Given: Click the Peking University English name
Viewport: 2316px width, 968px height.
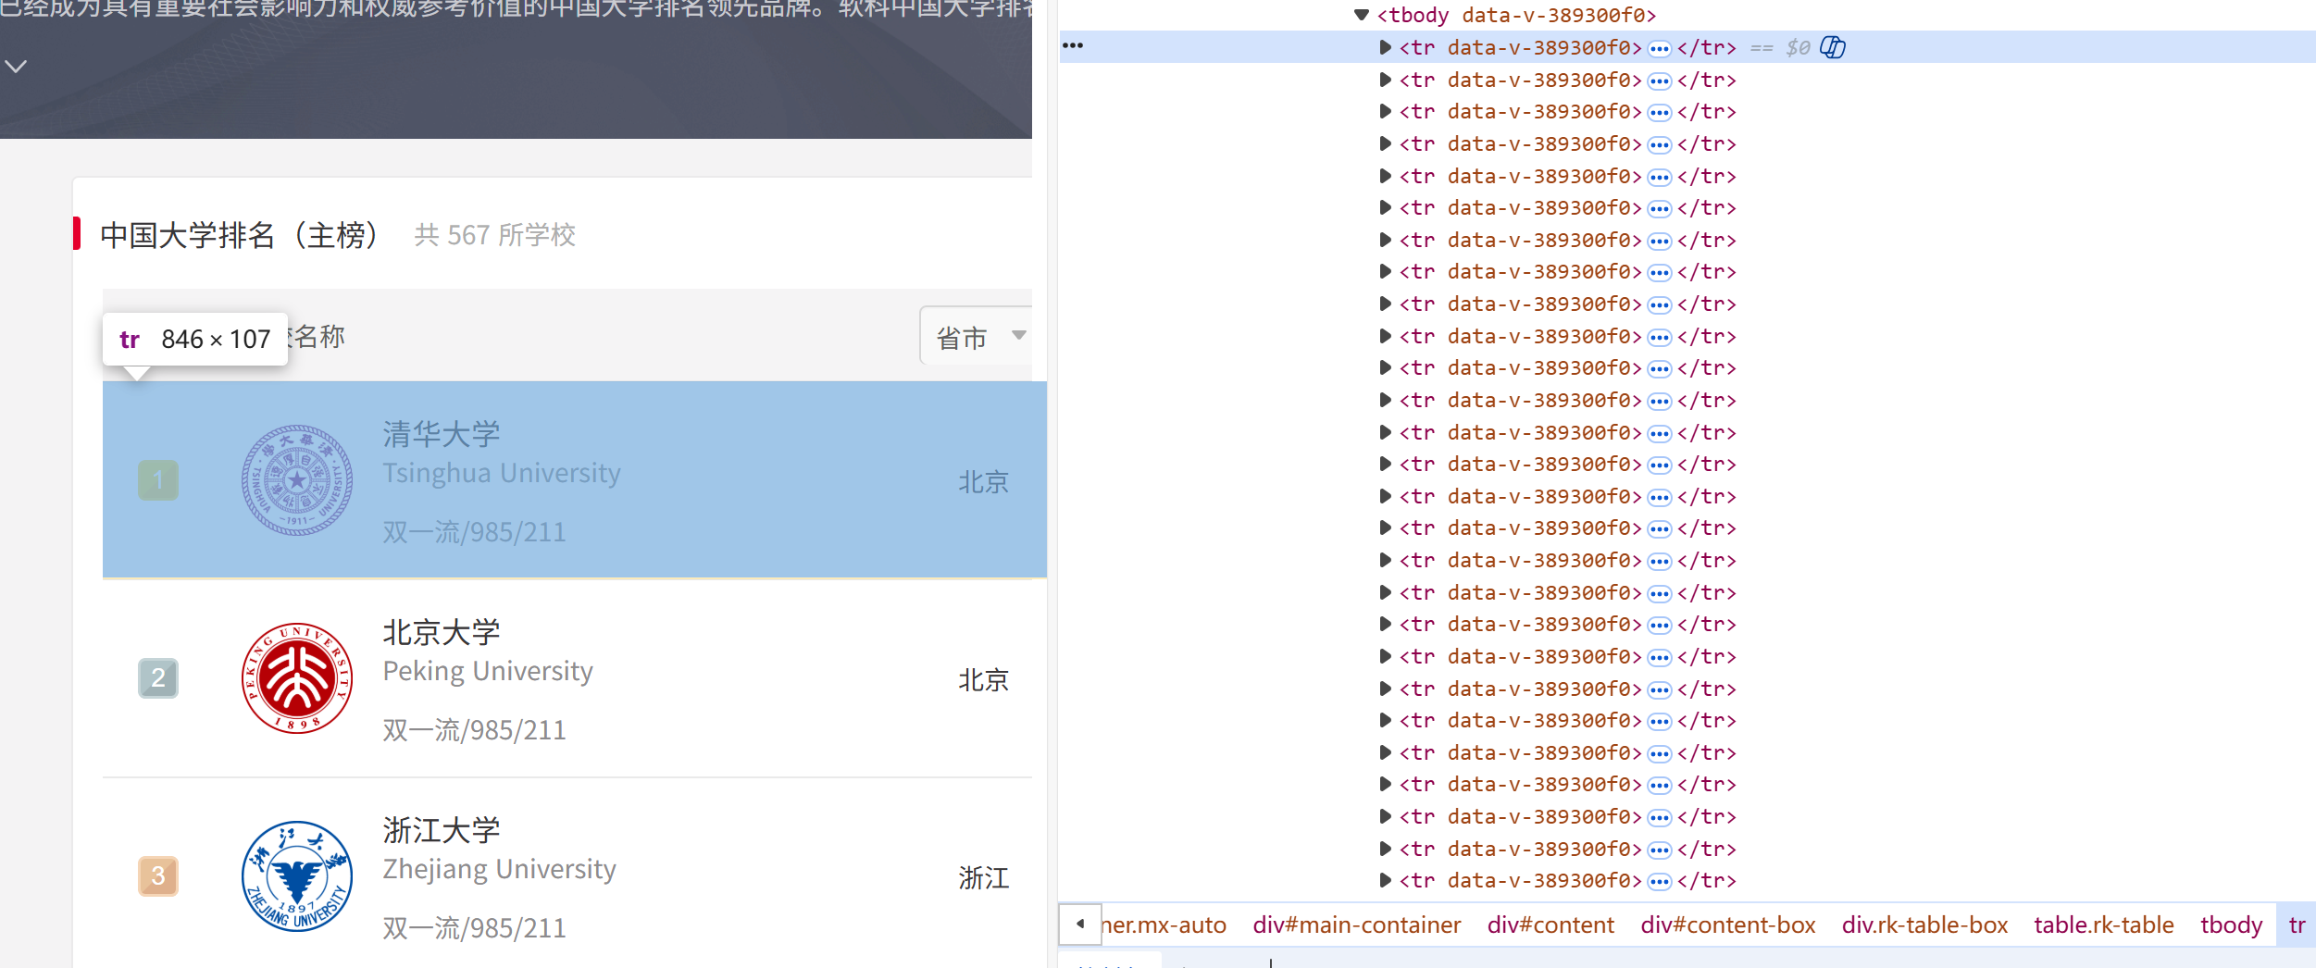Looking at the screenshot, I should pos(488,672).
